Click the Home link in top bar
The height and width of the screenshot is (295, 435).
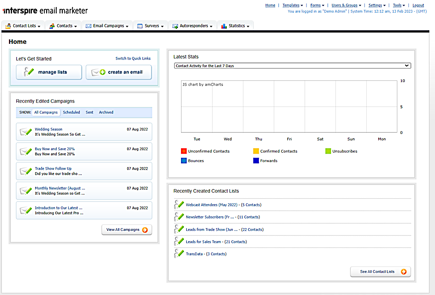(x=270, y=5)
